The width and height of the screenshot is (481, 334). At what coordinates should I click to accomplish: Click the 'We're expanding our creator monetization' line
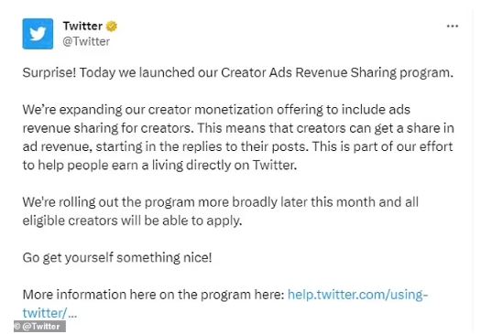pos(216,110)
